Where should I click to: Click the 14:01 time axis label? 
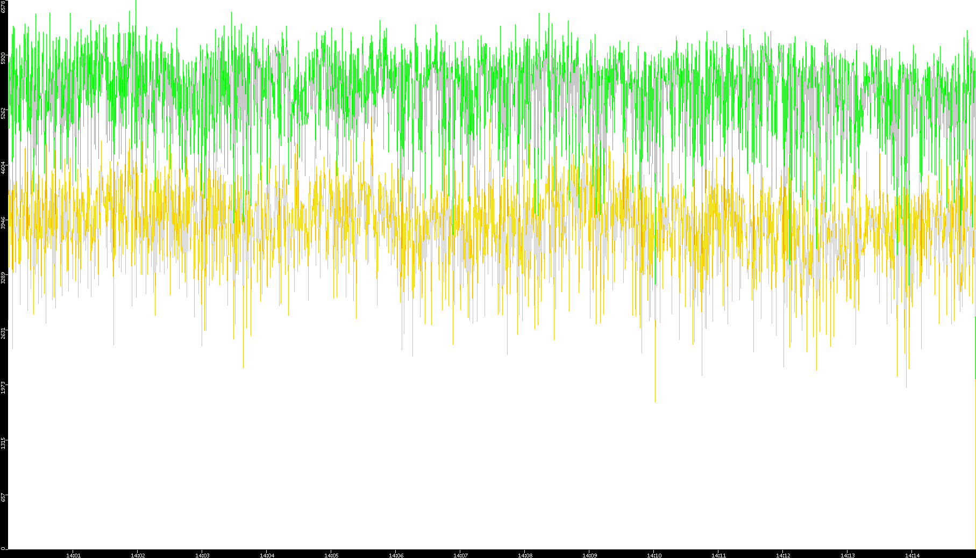73,555
